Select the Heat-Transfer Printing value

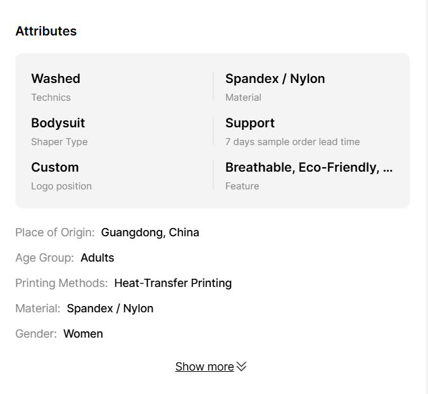pos(173,283)
